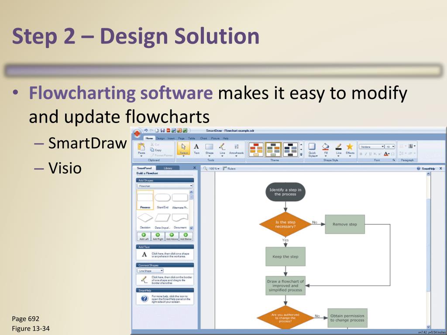Click the Paste icon in Clipboard group
Screen dimensions: 447x335
(x=141, y=149)
